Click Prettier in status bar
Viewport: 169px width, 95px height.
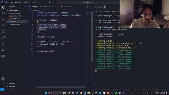point(156,89)
